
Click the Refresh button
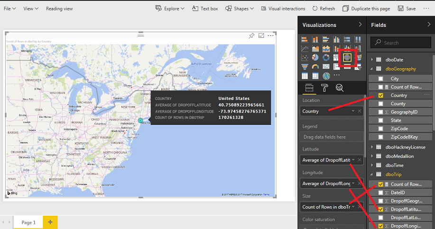(324, 9)
